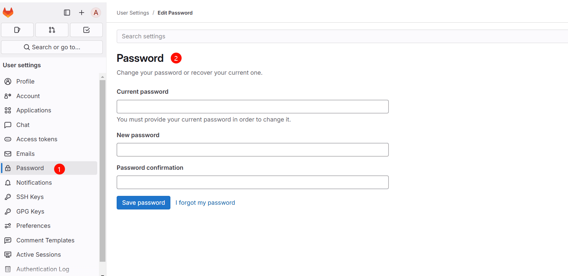This screenshot has height=276, width=568.
Task: Focus the New password input
Action: 252,150
